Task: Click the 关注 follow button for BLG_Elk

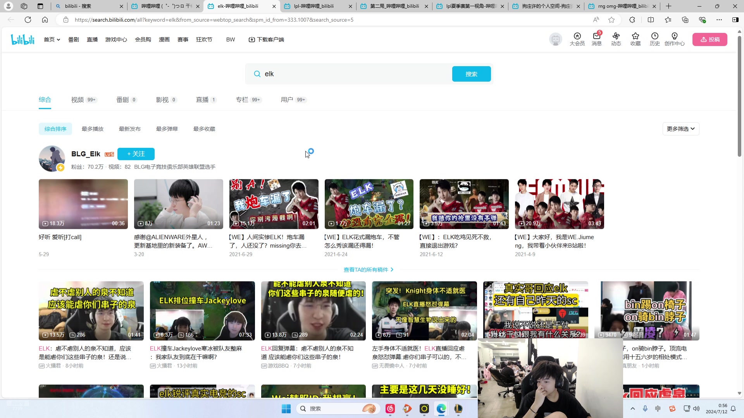Action: [136, 154]
